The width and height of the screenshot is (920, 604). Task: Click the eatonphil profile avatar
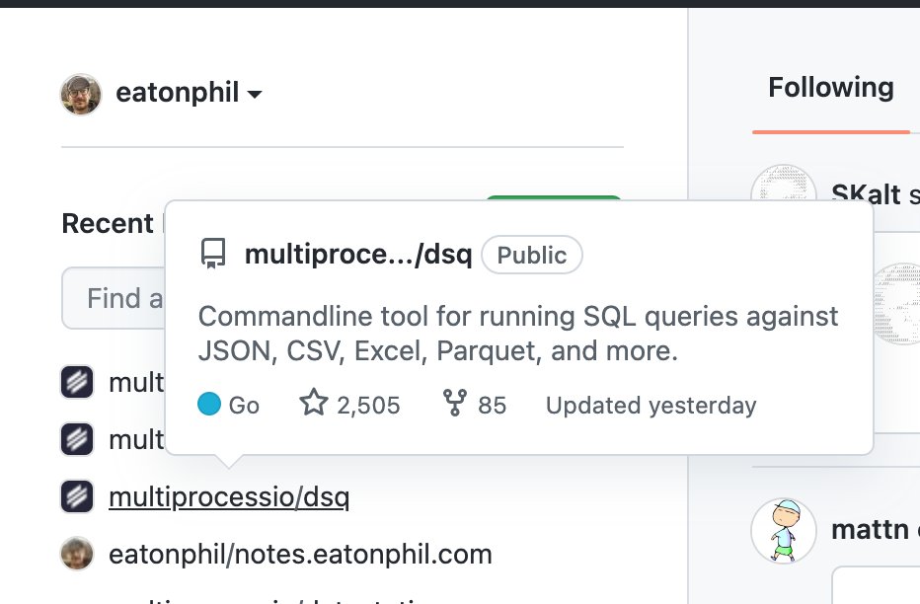coord(81,94)
